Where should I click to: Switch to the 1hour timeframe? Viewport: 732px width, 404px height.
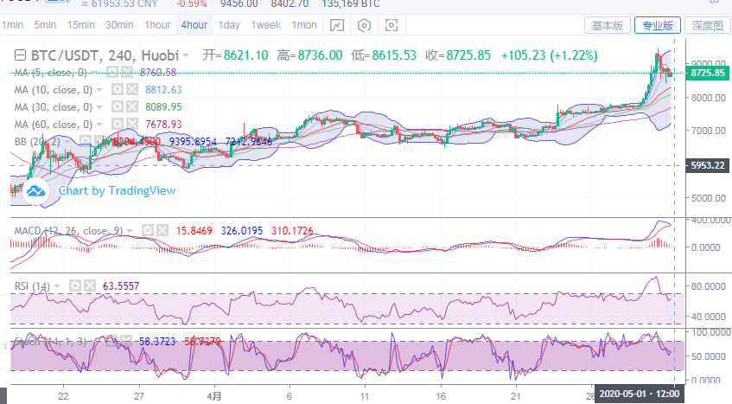tap(157, 25)
